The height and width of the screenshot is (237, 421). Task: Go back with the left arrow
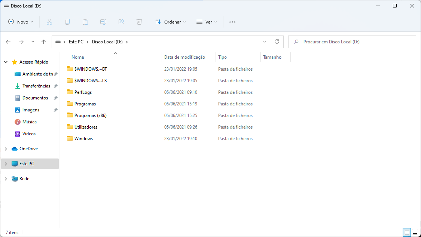(x=8, y=42)
